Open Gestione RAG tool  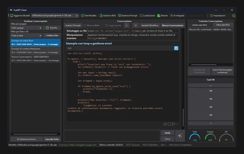[x=108, y=16]
